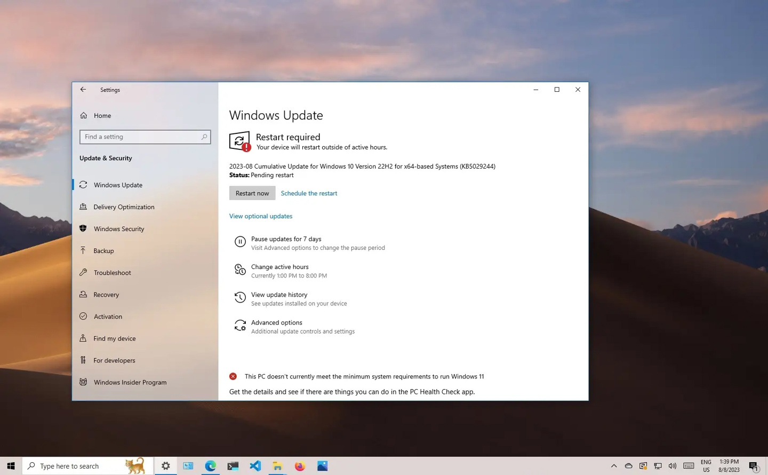Open Activation settings
The height and width of the screenshot is (475, 768).
(x=108, y=316)
